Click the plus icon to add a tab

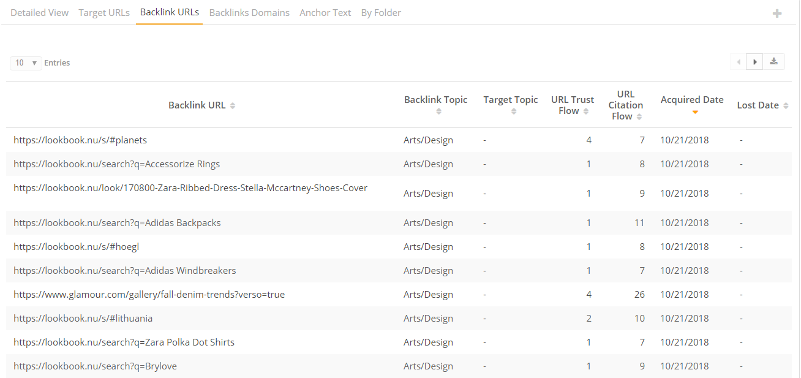(777, 13)
